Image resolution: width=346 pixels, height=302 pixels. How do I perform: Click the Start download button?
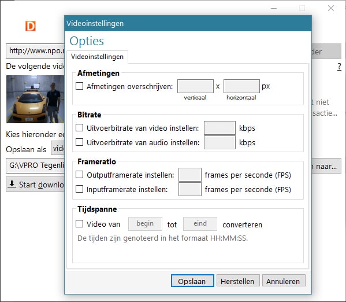pyautogui.click(x=35, y=185)
